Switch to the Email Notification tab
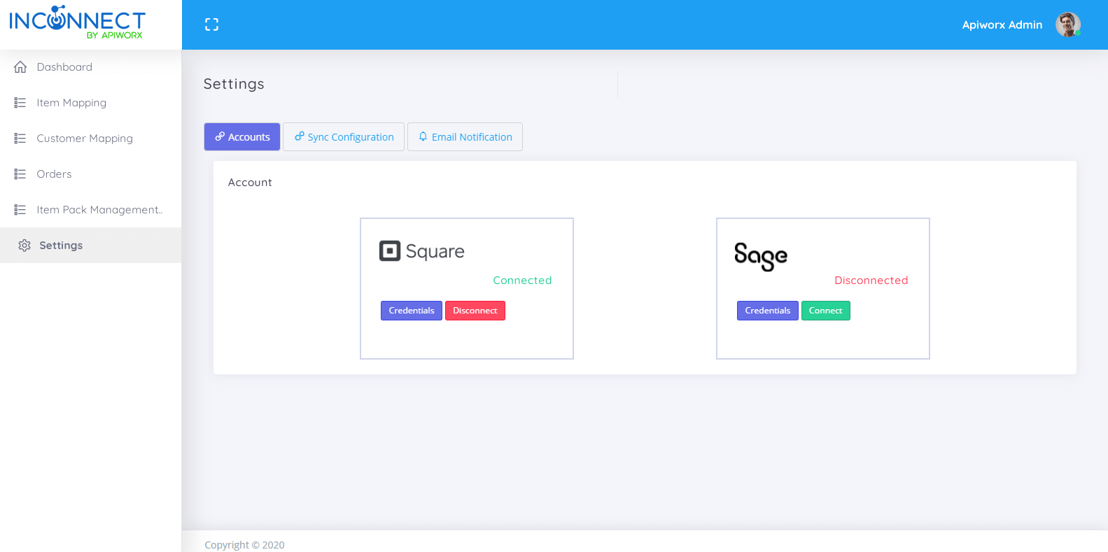The image size is (1108, 552). 465,137
